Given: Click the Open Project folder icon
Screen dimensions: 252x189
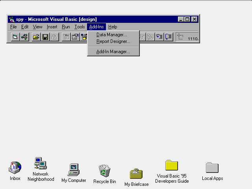Looking at the screenshot, I should [x=36, y=37].
